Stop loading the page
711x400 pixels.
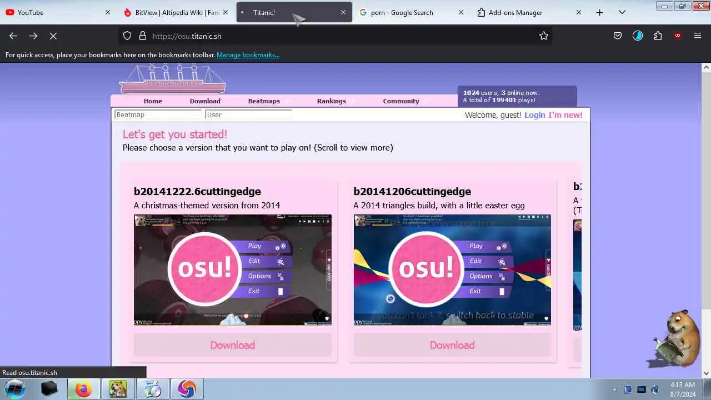pos(53,36)
